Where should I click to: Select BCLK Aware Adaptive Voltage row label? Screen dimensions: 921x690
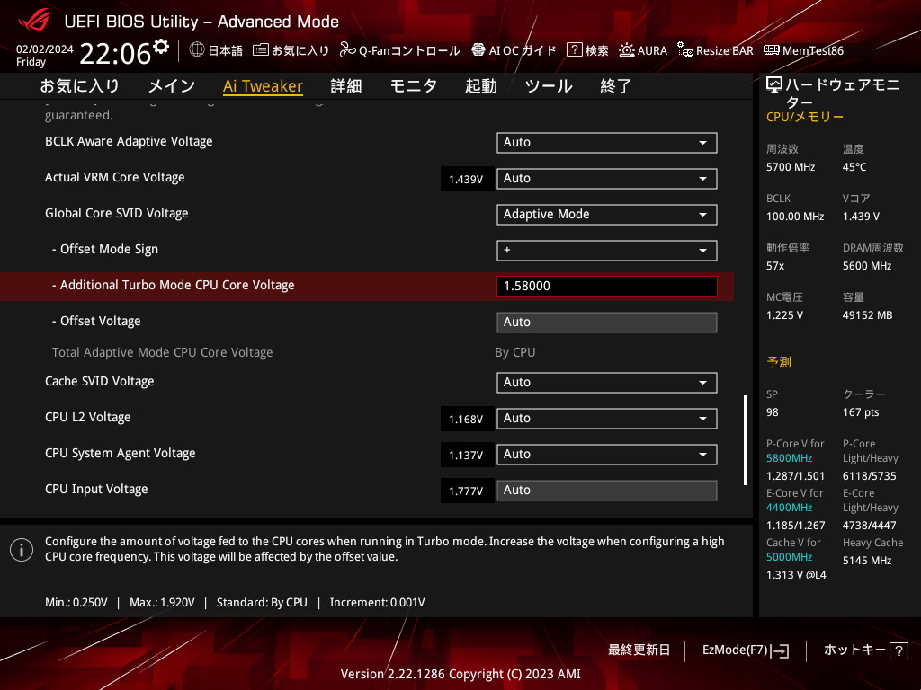coord(129,141)
